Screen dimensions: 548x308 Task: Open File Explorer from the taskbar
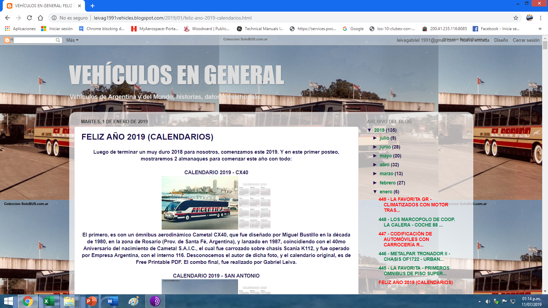click(69, 301)
